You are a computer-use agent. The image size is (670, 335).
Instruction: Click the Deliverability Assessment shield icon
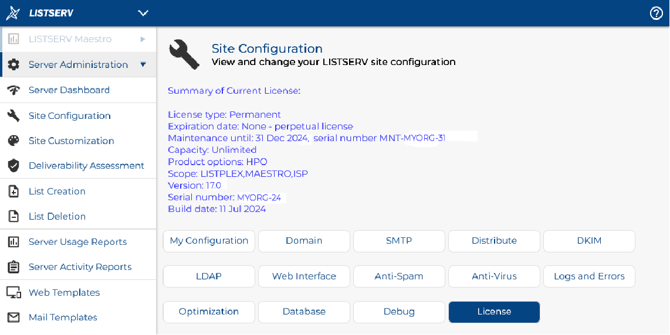click(x=13, y=166)
